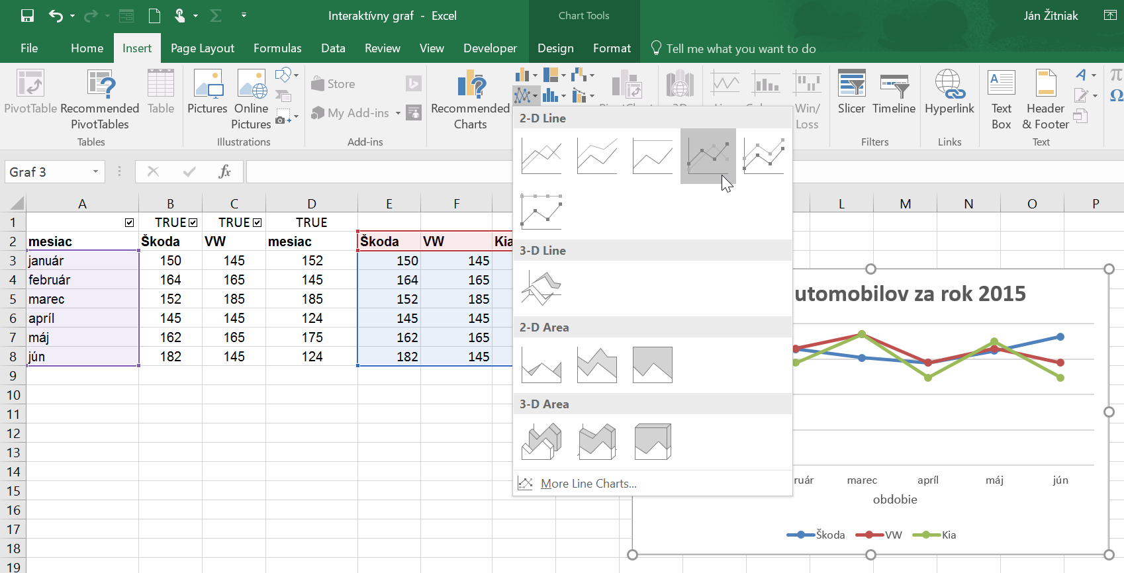Click the Kia legend entry in chart
Screen dimensions: 1124x573
[934, 535]
